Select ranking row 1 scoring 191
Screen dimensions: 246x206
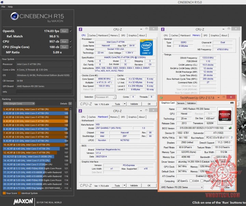36,109
